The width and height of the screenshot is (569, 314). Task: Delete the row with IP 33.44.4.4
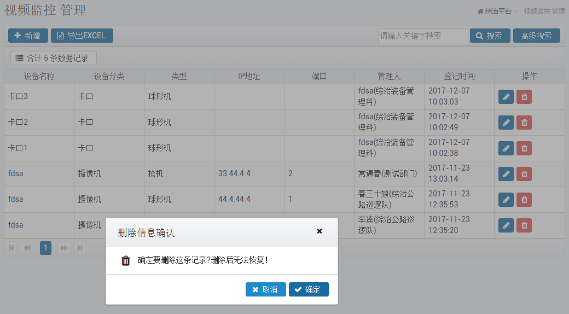point(524,175)
